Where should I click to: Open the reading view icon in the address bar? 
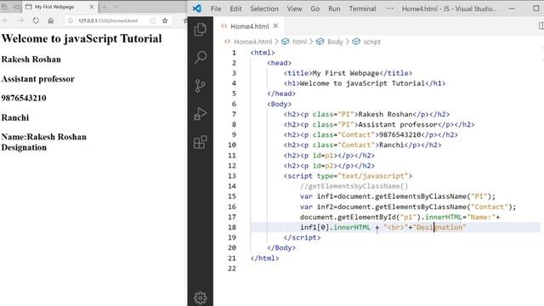click(153, 20)
